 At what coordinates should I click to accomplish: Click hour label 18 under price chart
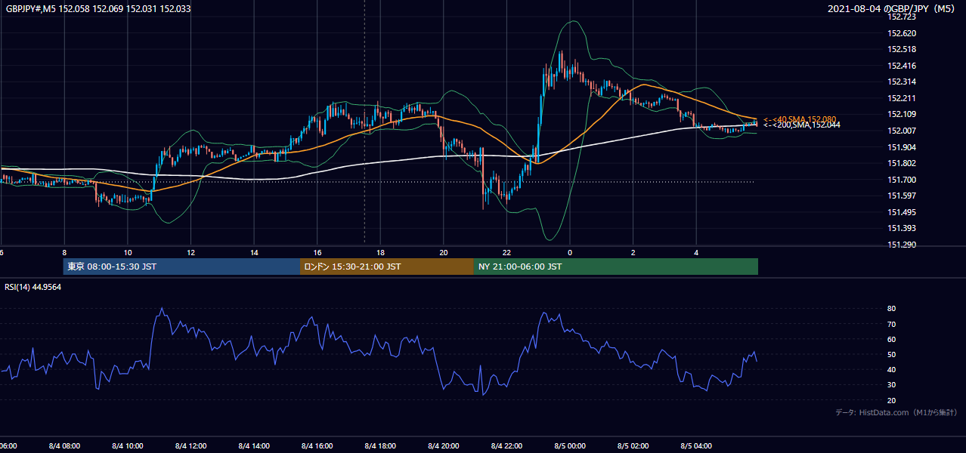point(380,252)
